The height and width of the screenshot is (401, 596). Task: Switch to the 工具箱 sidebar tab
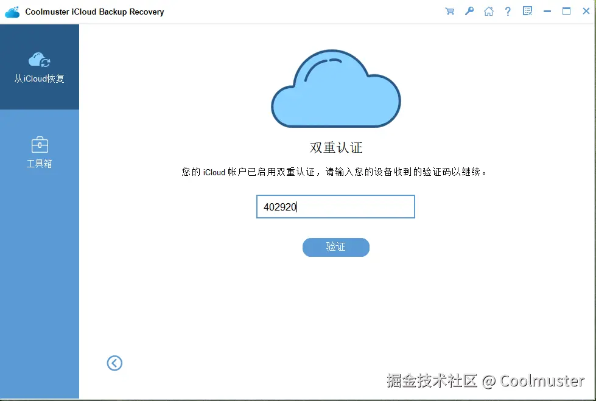(x=39, y=152)
